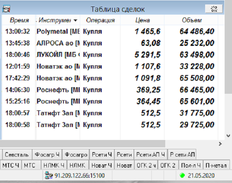The image size is (232, 183).
Task: Select the АЛРОСА ао instrument cell
Action: tap(58, 43)
